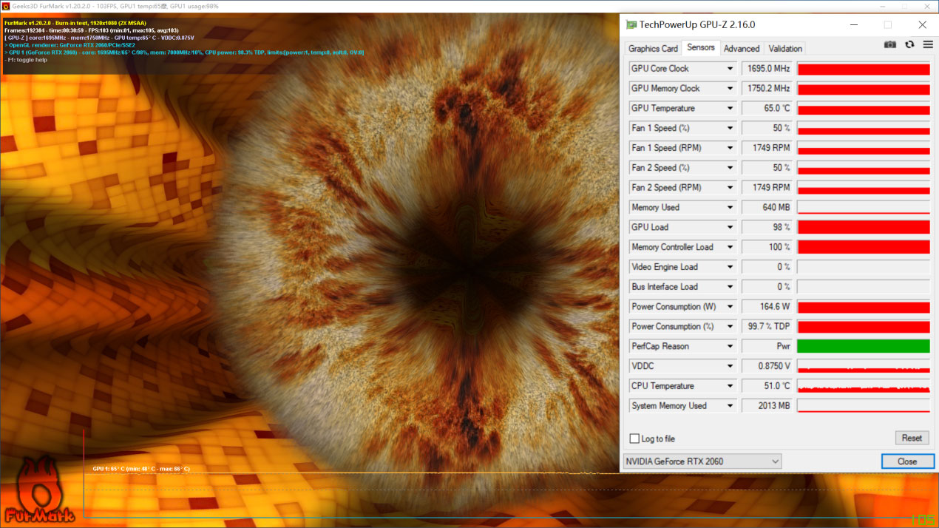Go to the Validation tab
This screenshot has height=528, width=939.
pos(785,49)
